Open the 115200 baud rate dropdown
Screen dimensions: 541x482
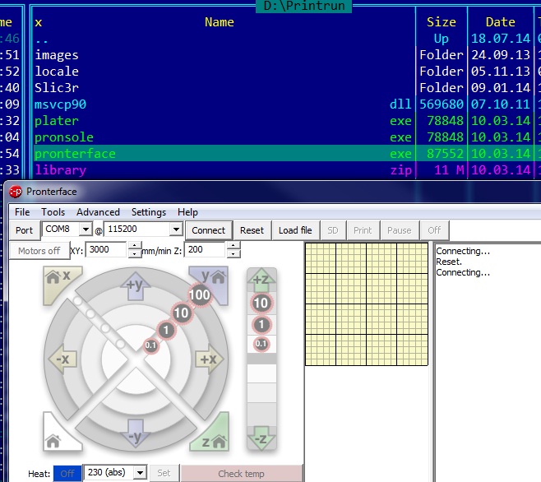tap(176, 229)
